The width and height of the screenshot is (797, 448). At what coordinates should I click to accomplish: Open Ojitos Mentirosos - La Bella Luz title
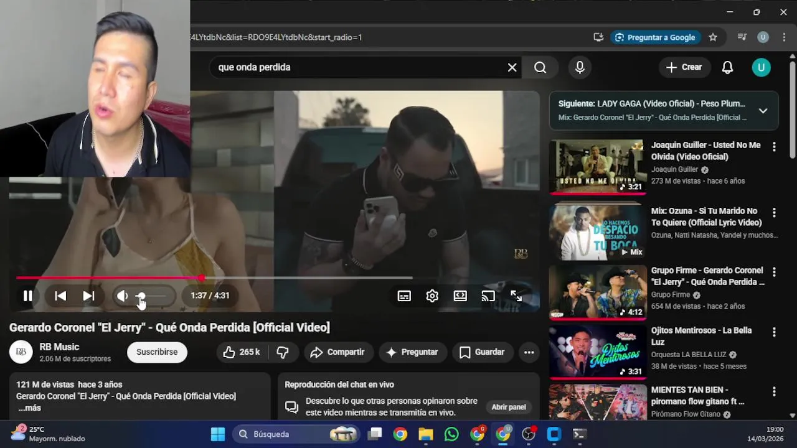click(x=702, y=336)
